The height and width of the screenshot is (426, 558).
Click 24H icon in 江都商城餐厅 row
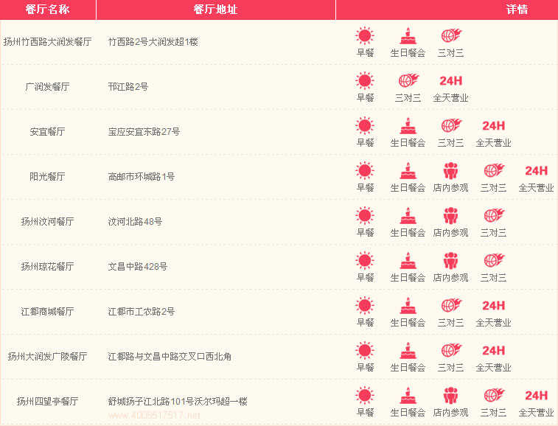click(x=494, y=306)
